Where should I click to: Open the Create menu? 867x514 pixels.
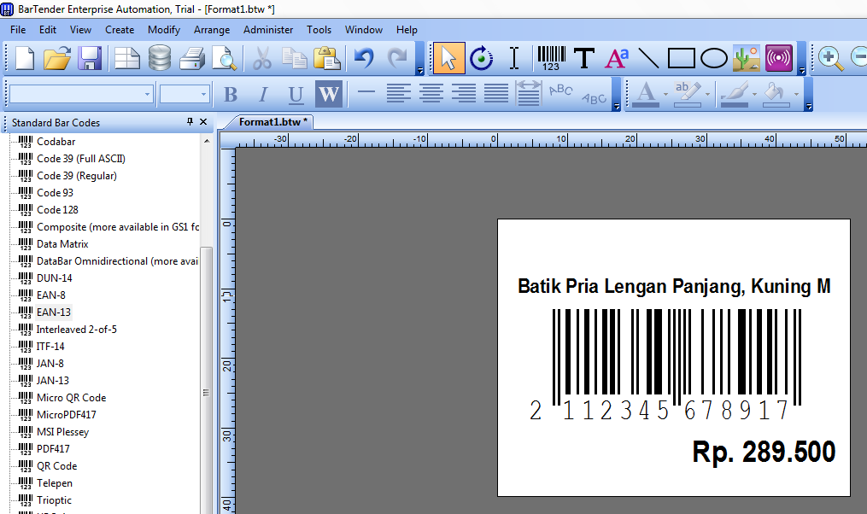[120, 30]
